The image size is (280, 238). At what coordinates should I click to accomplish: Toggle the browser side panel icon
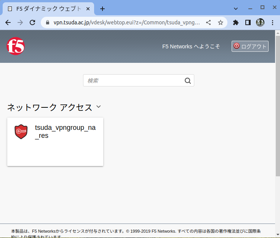(x=248, y=22)
